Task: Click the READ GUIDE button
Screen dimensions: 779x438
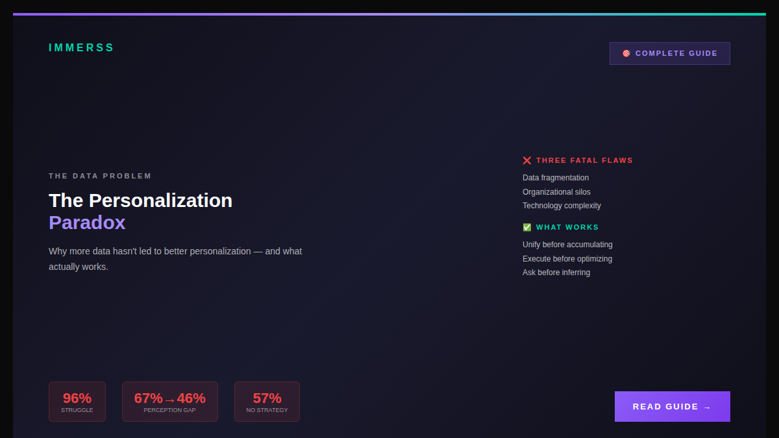Action: coord(672,406)
